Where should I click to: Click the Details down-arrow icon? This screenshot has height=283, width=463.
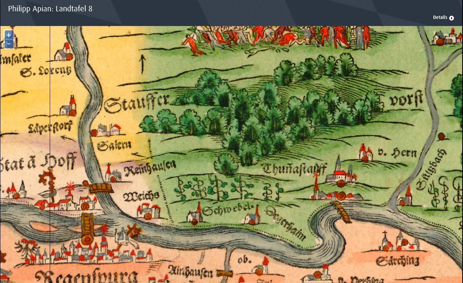tap(451, 18)
